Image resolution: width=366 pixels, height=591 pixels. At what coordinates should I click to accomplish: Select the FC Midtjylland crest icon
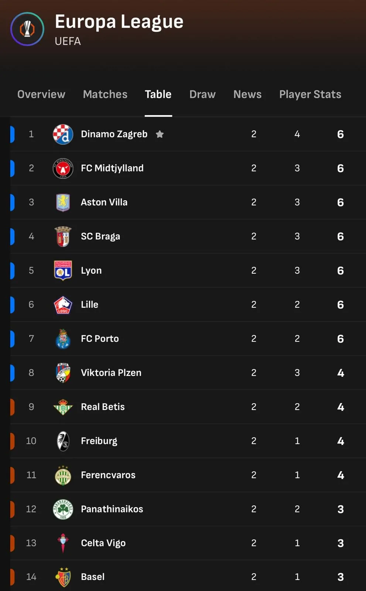(63, 168)
